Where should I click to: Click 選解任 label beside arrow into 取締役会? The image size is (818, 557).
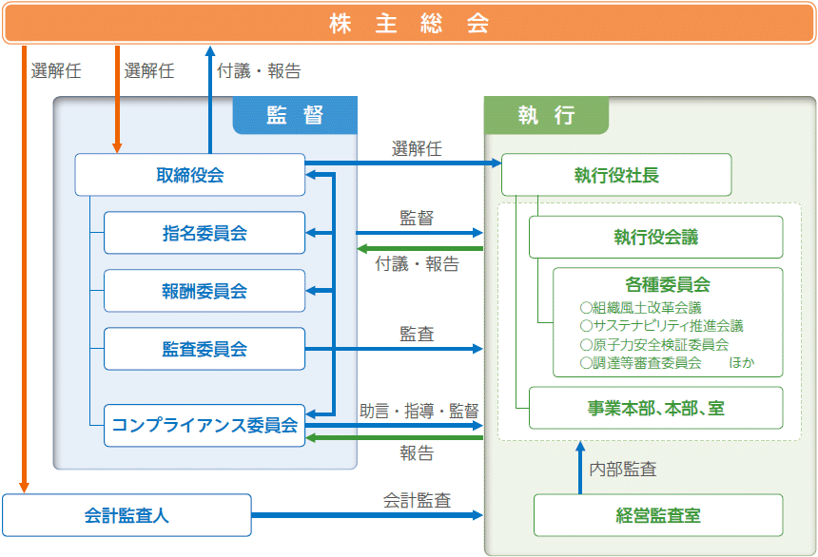pyautogui.click(x=149, y=70)
